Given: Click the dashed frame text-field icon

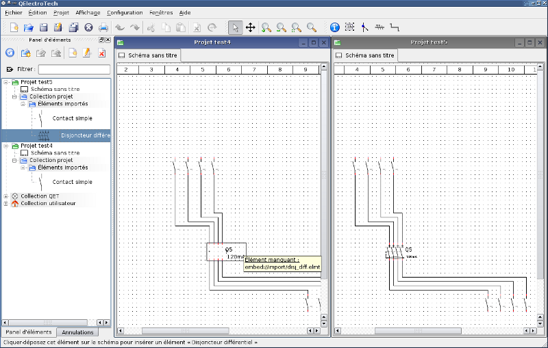Looking at the screenshot, I should [349, 27].
